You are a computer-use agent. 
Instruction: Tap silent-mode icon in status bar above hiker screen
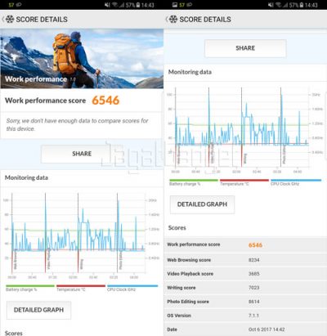pos(107,5)
